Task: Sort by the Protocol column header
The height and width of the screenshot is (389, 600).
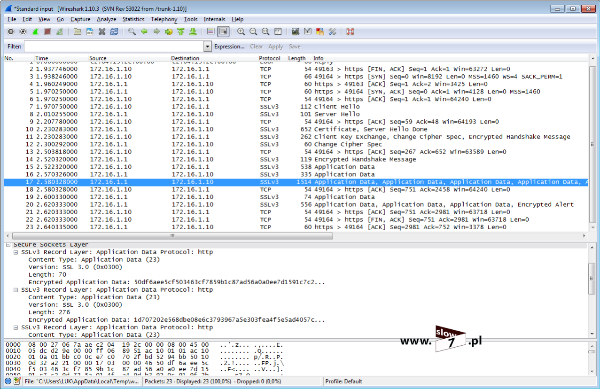Action: click(x=270, y=58)
